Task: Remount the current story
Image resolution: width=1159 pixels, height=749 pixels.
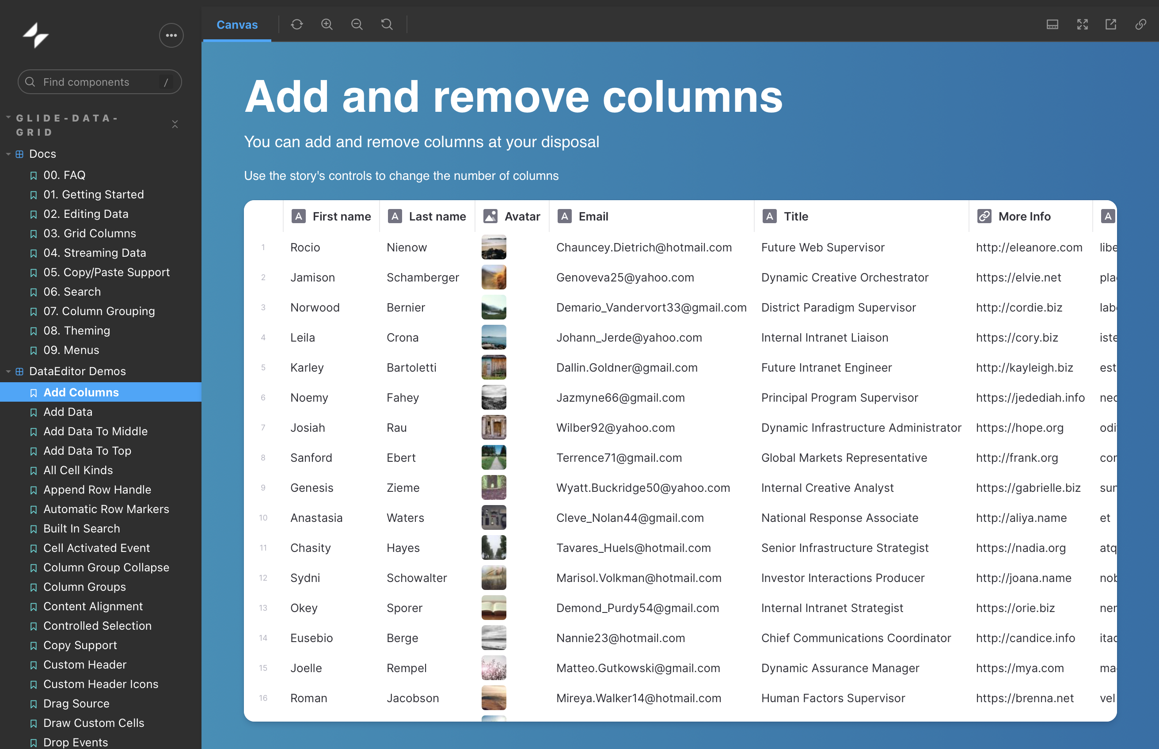Action: click(296, 24)
